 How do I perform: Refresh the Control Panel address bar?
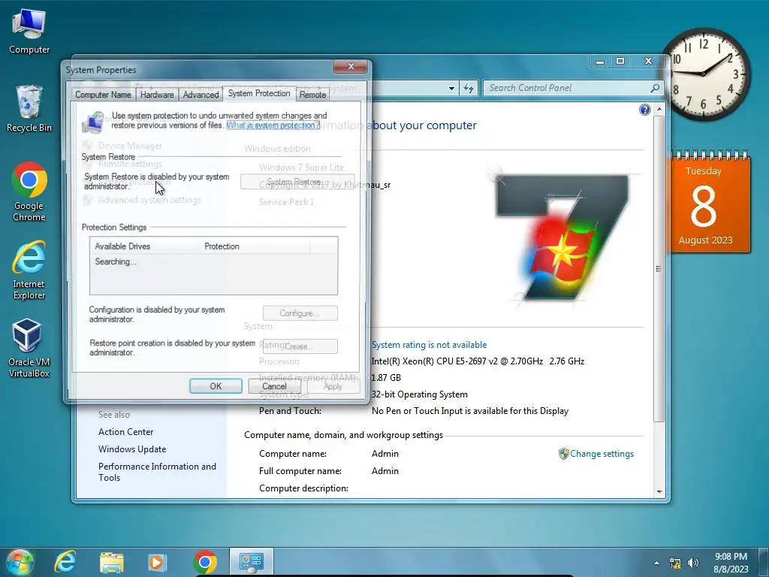(x=469, y=89)
